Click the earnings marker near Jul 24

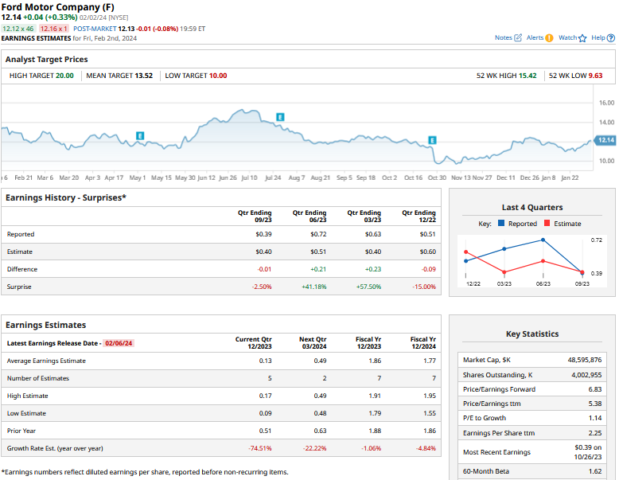pos(280,117)
